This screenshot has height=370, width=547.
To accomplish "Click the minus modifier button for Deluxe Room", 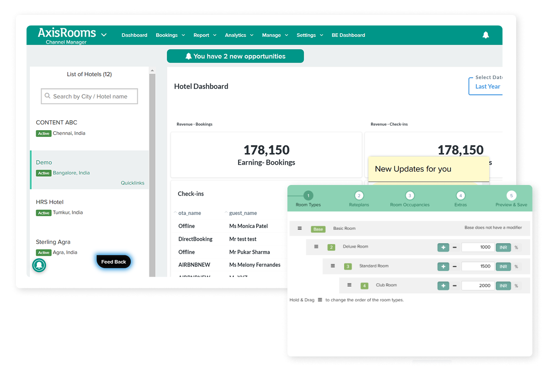I will [455, 247].
